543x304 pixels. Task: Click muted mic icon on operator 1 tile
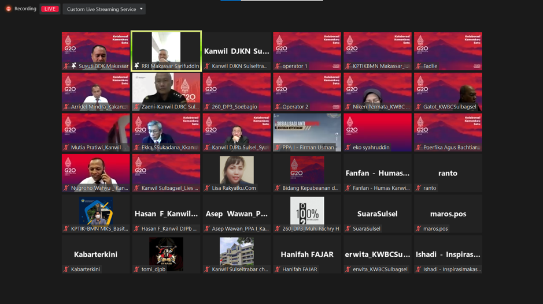(x=278, y=66)
